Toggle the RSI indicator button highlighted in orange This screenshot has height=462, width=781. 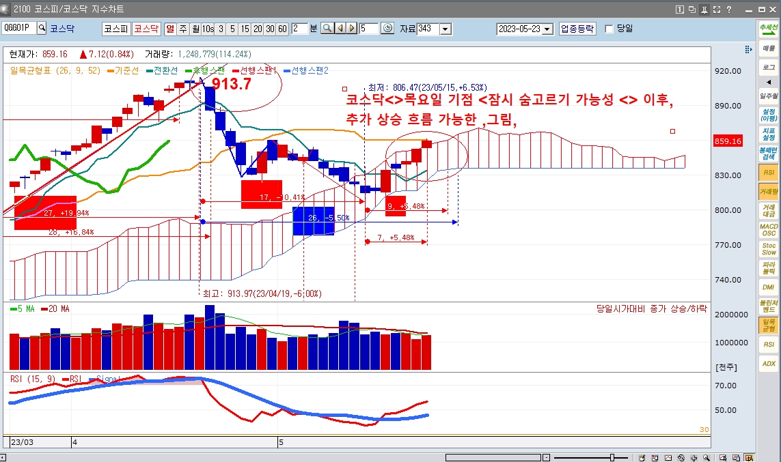point(769,173)
